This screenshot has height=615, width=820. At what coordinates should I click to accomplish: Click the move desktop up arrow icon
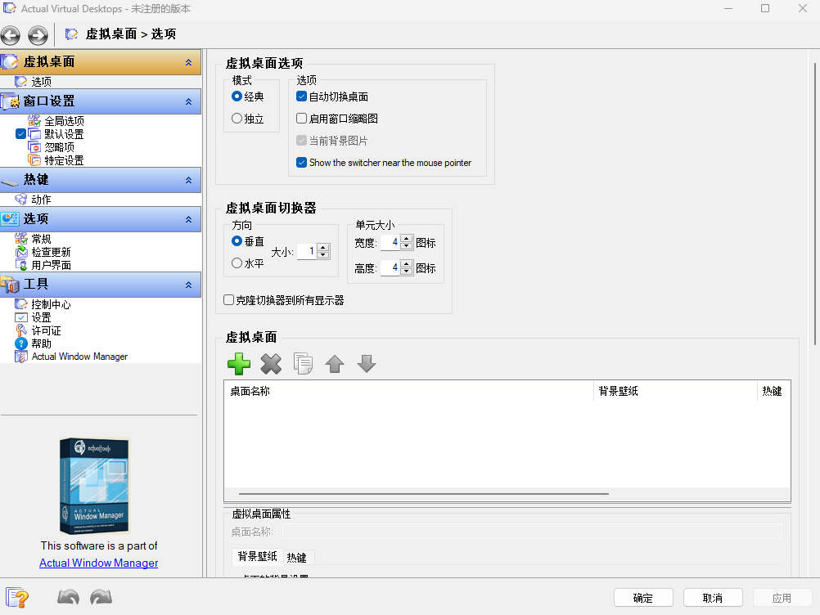(x=335, y=364)
